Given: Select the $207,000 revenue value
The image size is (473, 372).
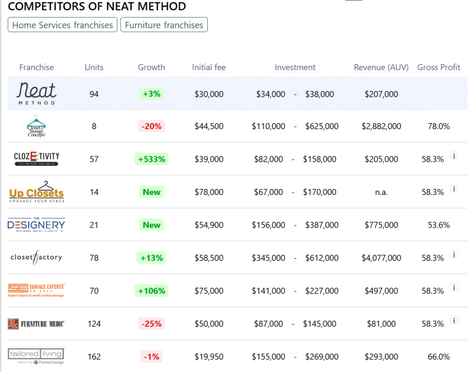Looking at the screenshot, I should tap(381, 94).
